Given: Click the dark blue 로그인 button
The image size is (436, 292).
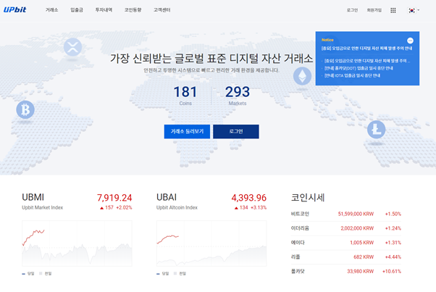Looking at the screenshot, I should point(236,132).
